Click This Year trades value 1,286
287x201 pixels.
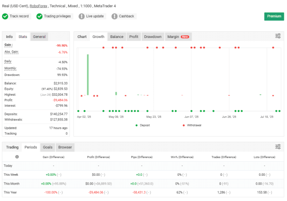[221, 192]
